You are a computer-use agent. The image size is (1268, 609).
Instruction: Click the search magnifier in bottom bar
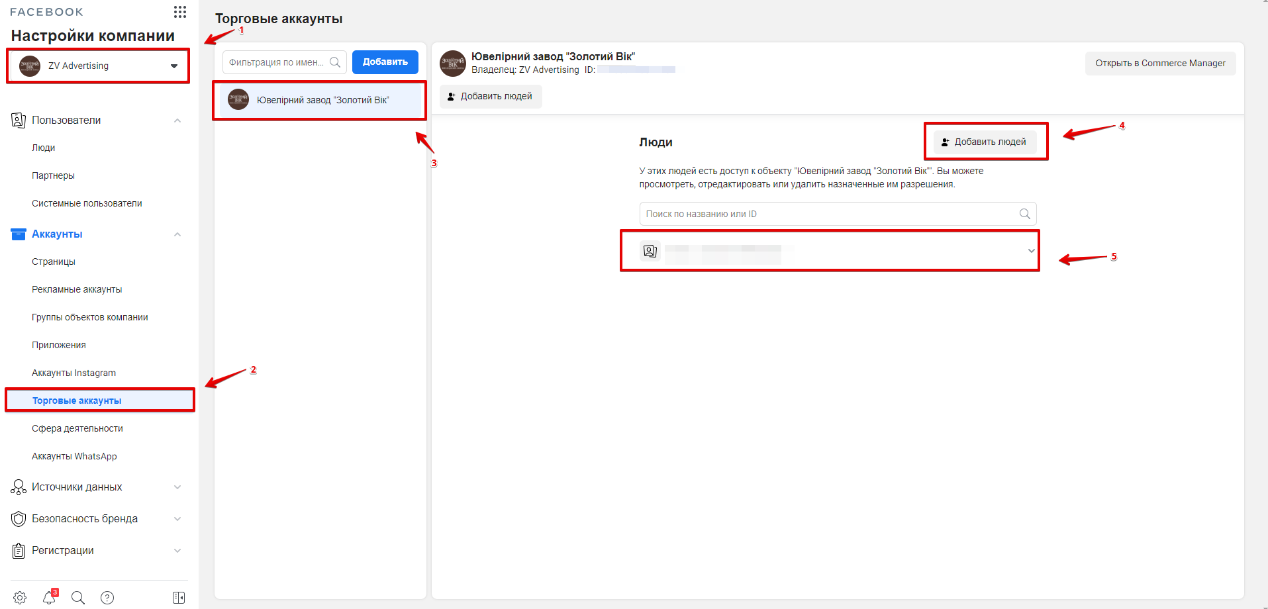click(x=78, y=598)
